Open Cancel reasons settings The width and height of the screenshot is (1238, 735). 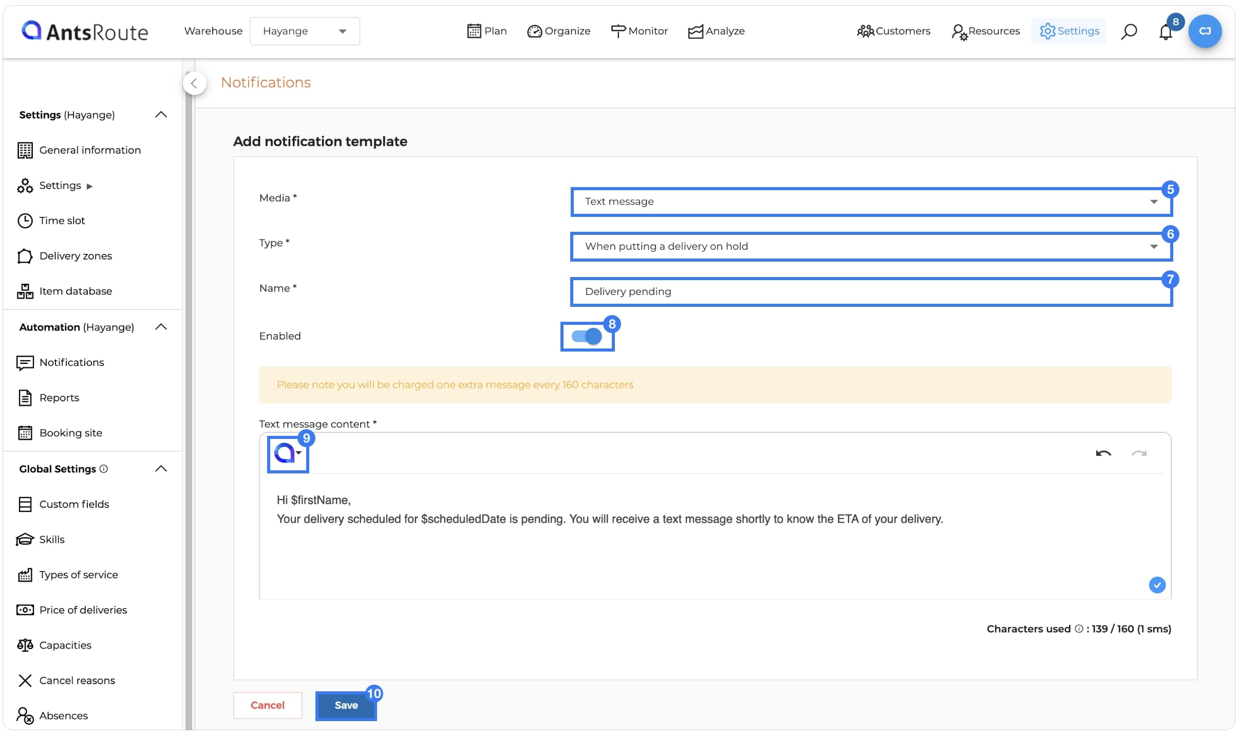click(x=77, y=680)
